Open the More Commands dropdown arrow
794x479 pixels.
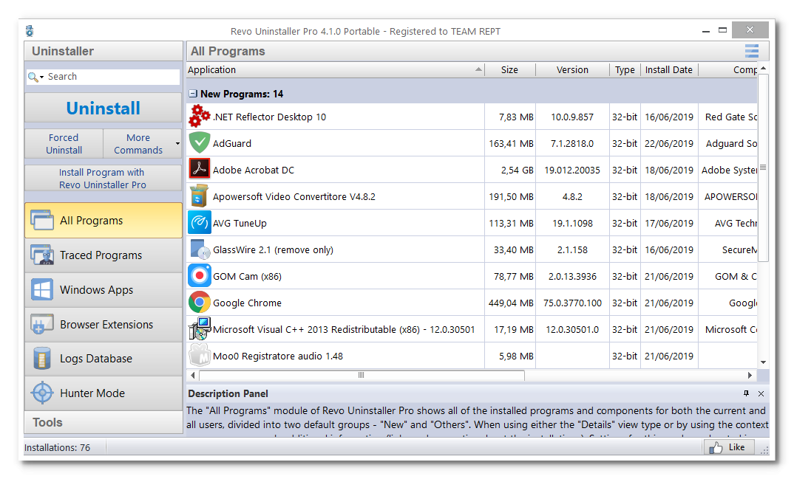pyautogui.click(x=177, y=143)
